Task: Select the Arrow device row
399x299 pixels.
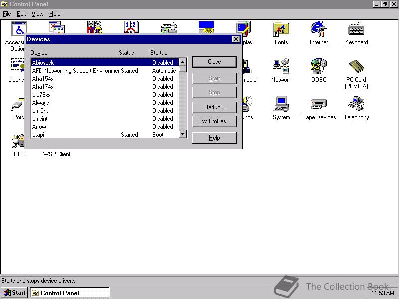Action: (105, 127)
